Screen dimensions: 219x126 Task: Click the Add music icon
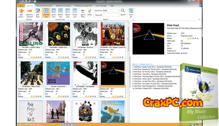[21, 11]
